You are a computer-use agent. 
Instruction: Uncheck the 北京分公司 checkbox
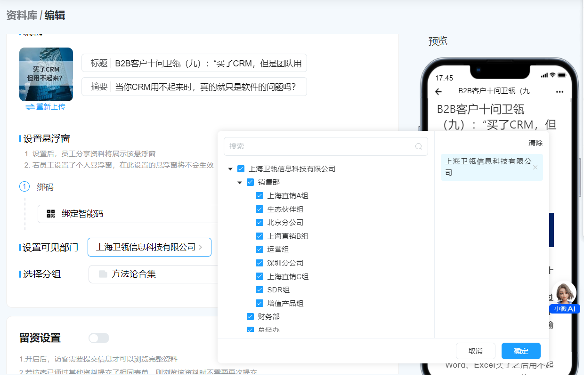pos(260,223)
